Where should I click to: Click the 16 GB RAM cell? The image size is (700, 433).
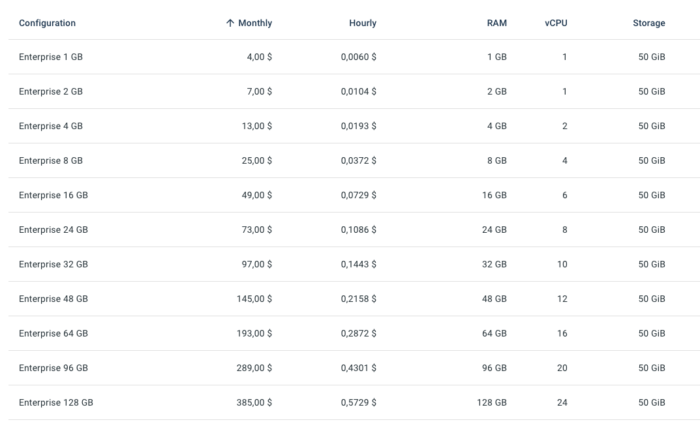[495, 196]
